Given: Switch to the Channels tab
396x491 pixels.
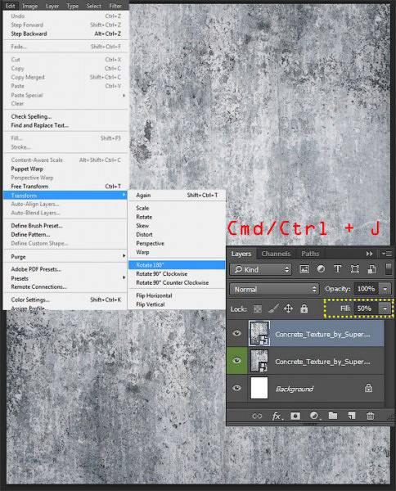Looking at the screenshot, I should pos(276,254).
